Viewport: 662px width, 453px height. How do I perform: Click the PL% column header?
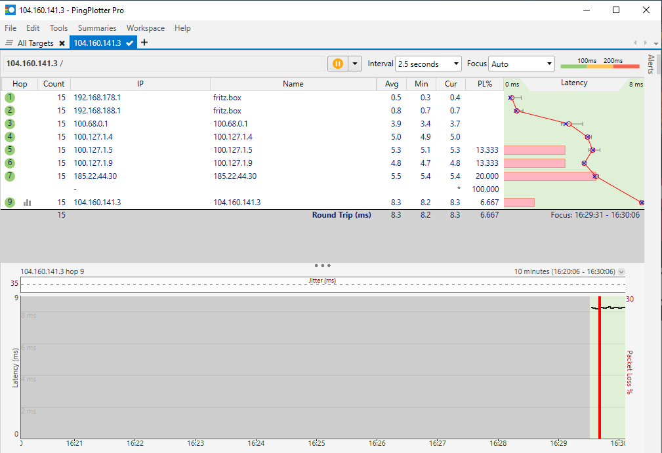485,84
